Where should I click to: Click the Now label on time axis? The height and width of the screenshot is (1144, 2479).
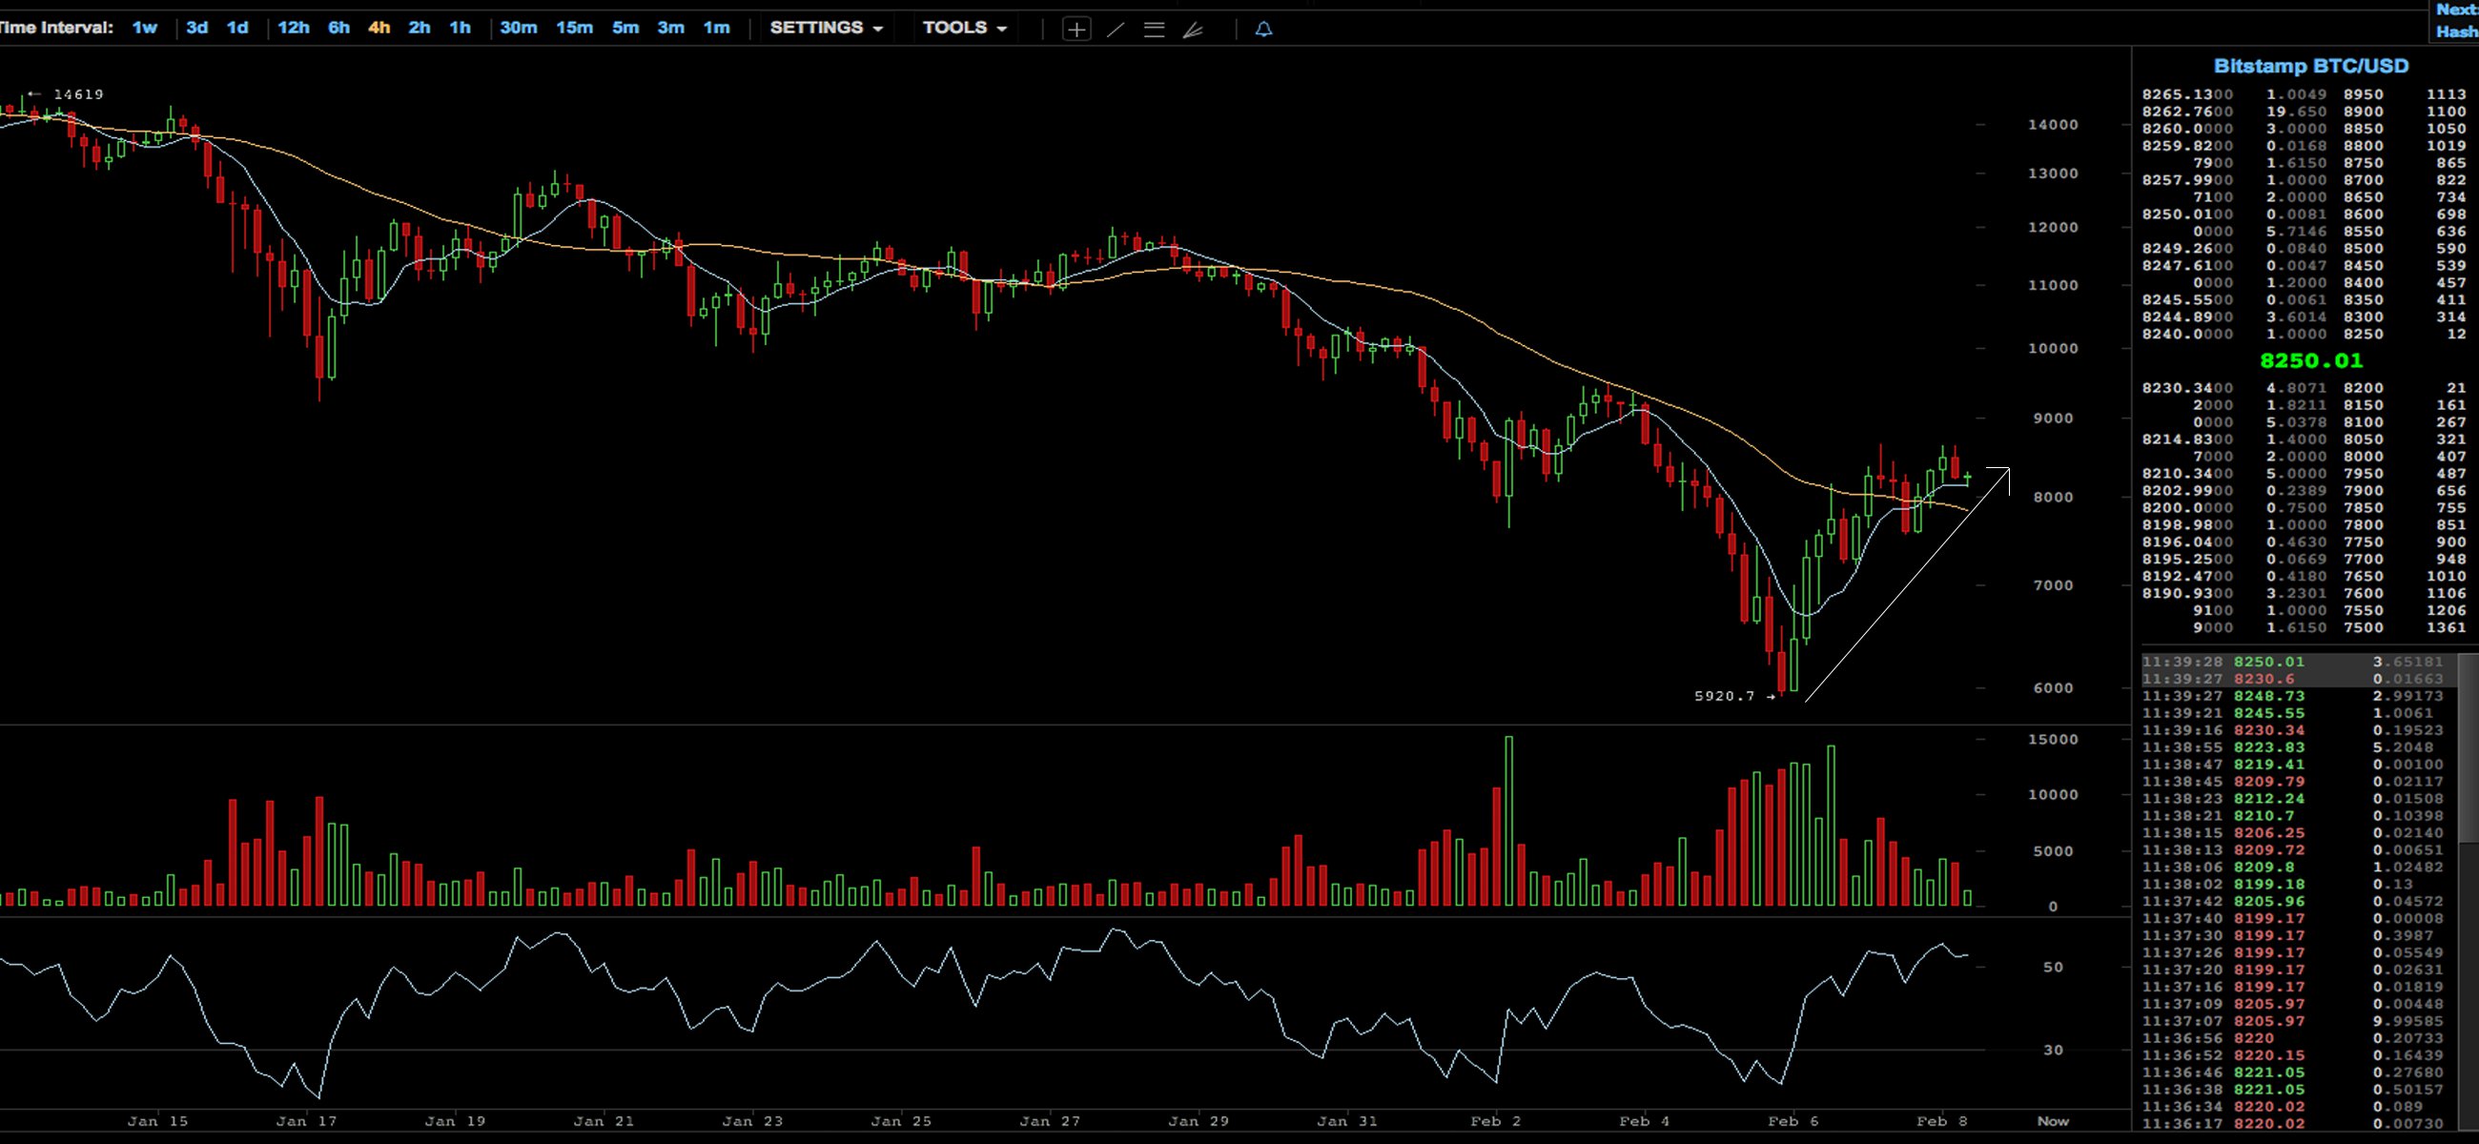point(2053,1121)
